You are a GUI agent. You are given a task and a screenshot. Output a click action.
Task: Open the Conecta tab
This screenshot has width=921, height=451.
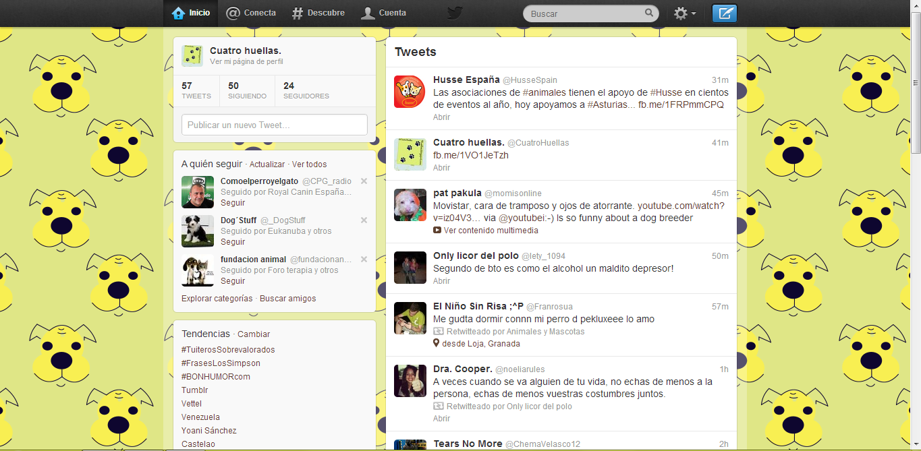251,13
